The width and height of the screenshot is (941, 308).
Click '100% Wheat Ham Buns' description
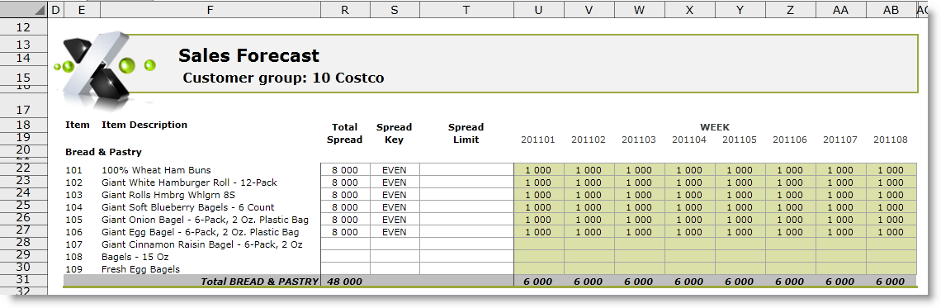[156, 170]
